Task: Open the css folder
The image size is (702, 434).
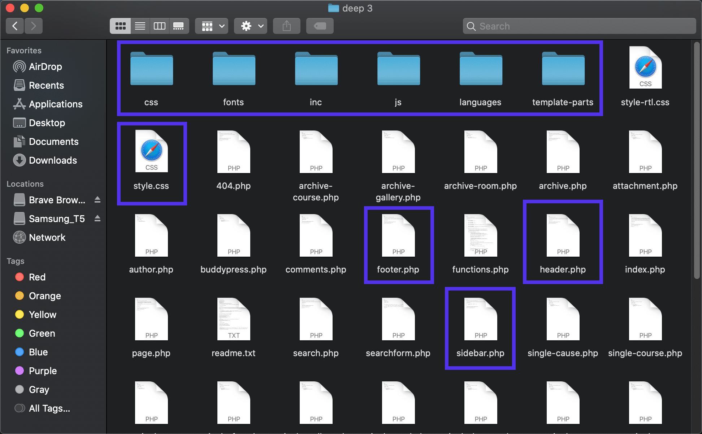Action: click(x=151, y=74)
